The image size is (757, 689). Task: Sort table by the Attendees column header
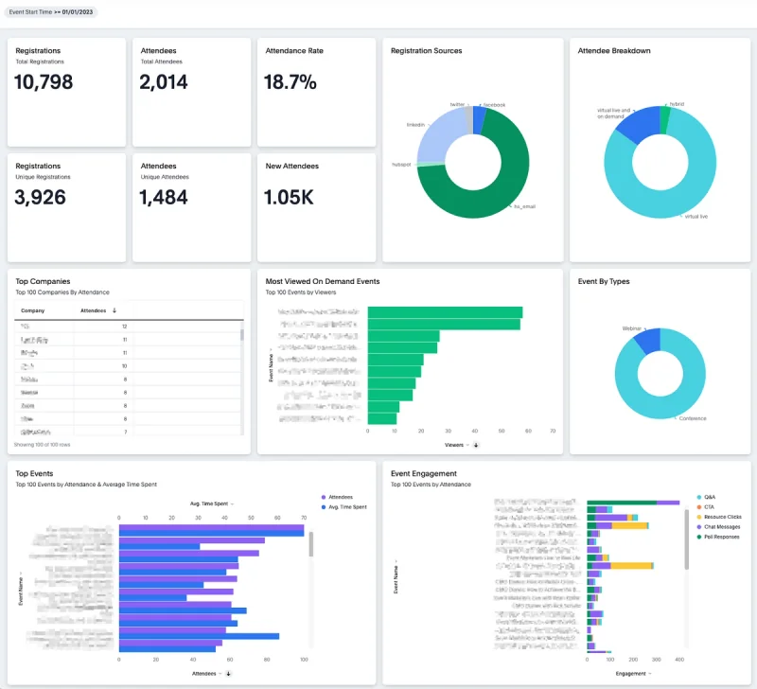(93, 310)
